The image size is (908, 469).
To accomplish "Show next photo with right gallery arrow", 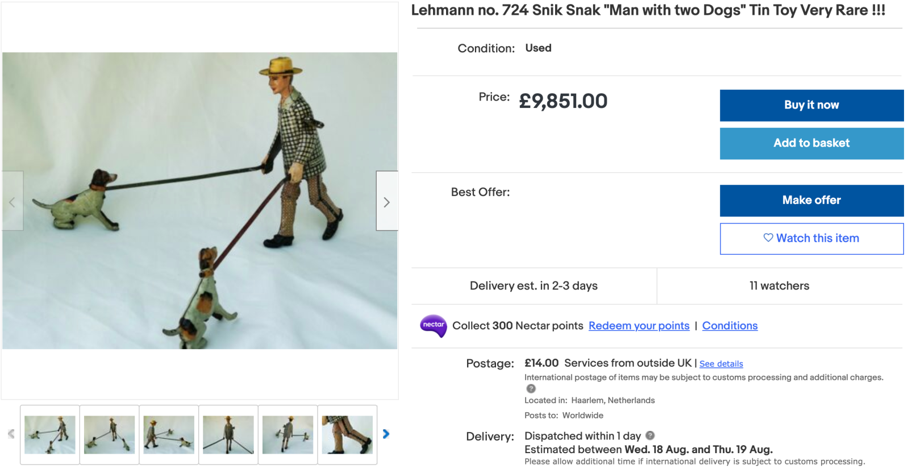I will coord(386,201).
